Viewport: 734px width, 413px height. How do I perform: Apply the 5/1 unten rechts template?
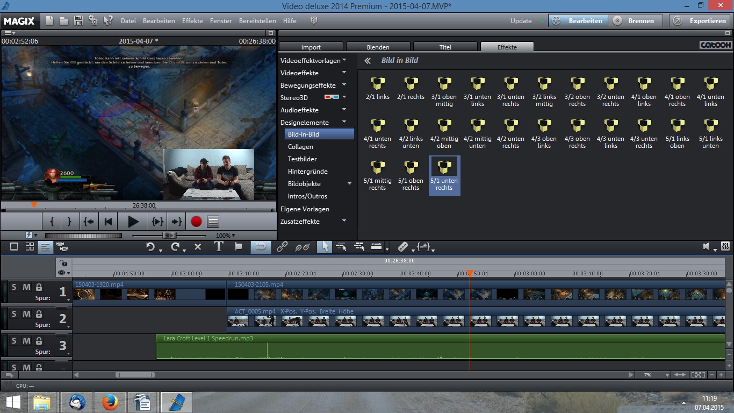click(x=444, y=175)
